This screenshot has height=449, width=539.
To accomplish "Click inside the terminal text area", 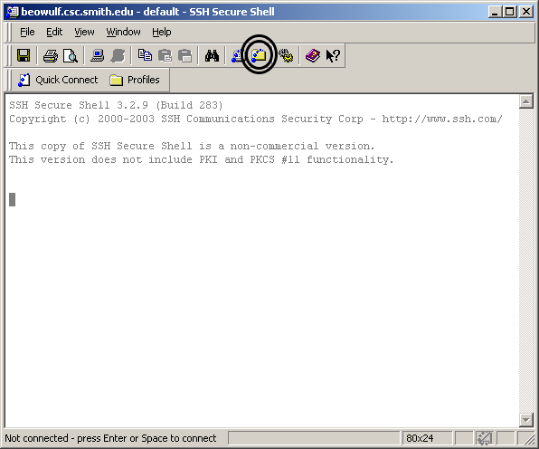I will 261,261.
